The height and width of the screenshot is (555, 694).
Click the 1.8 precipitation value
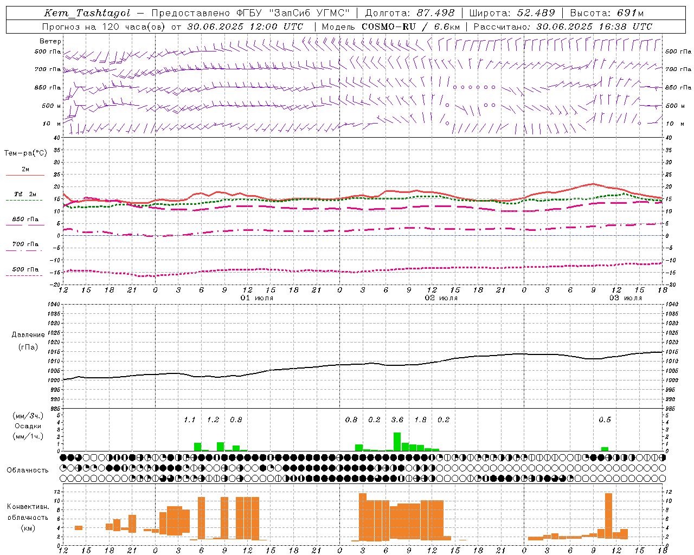pos(420,420)
